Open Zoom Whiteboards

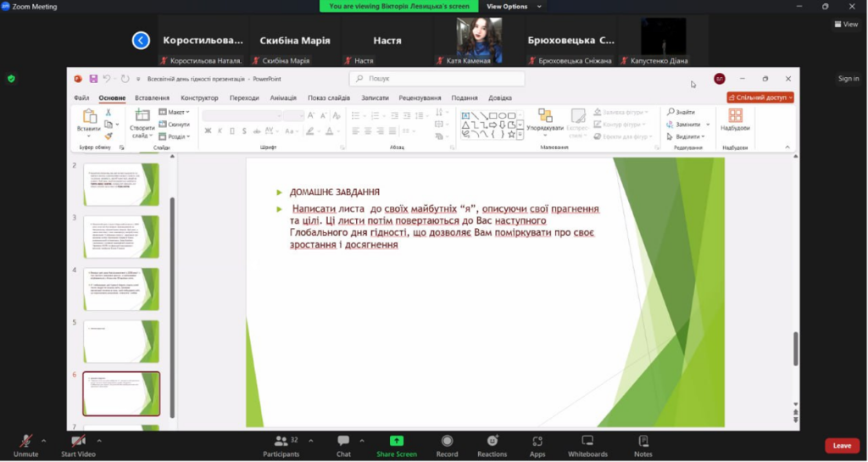point(587,443)
